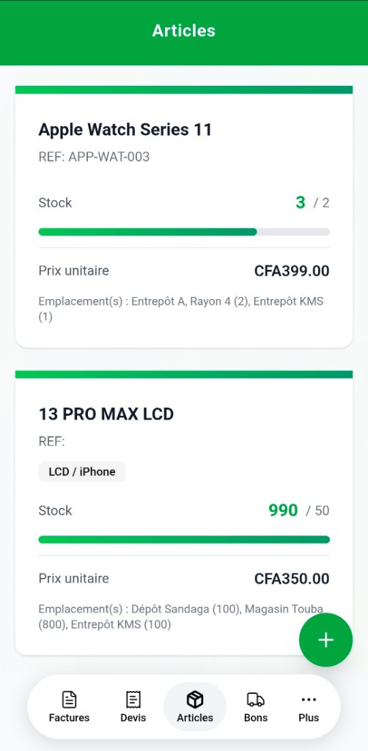The image size is (368, 751).
Task: Open the Bons truck icon
Action: [256, 700]
